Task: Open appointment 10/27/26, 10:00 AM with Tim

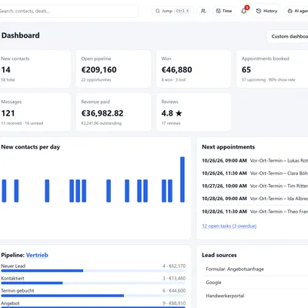Action: [255, 186]
